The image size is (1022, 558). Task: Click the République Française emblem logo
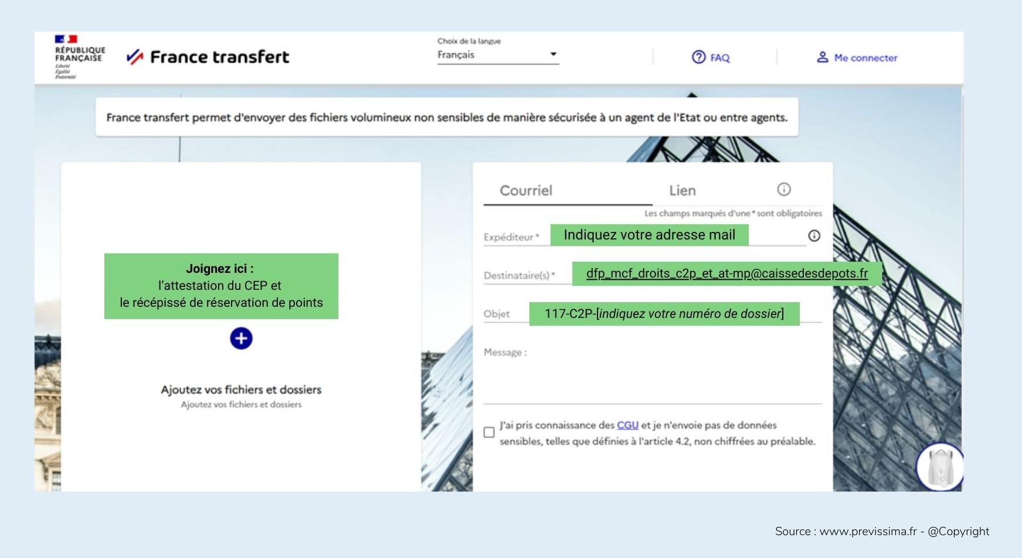pyautogui.click(x=79, y=56)
